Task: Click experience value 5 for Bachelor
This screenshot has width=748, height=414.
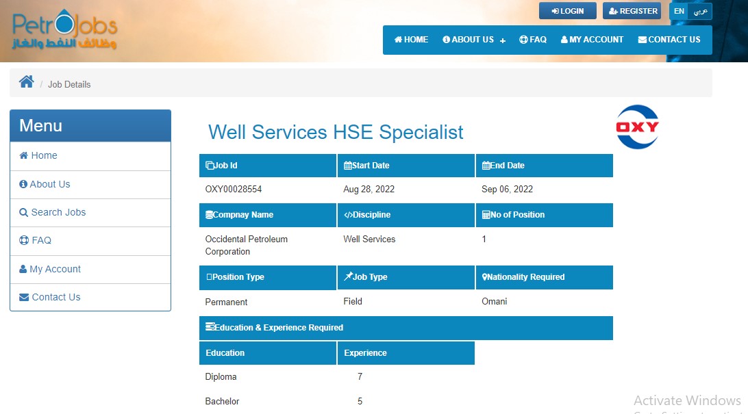Action: pos(360,401)
